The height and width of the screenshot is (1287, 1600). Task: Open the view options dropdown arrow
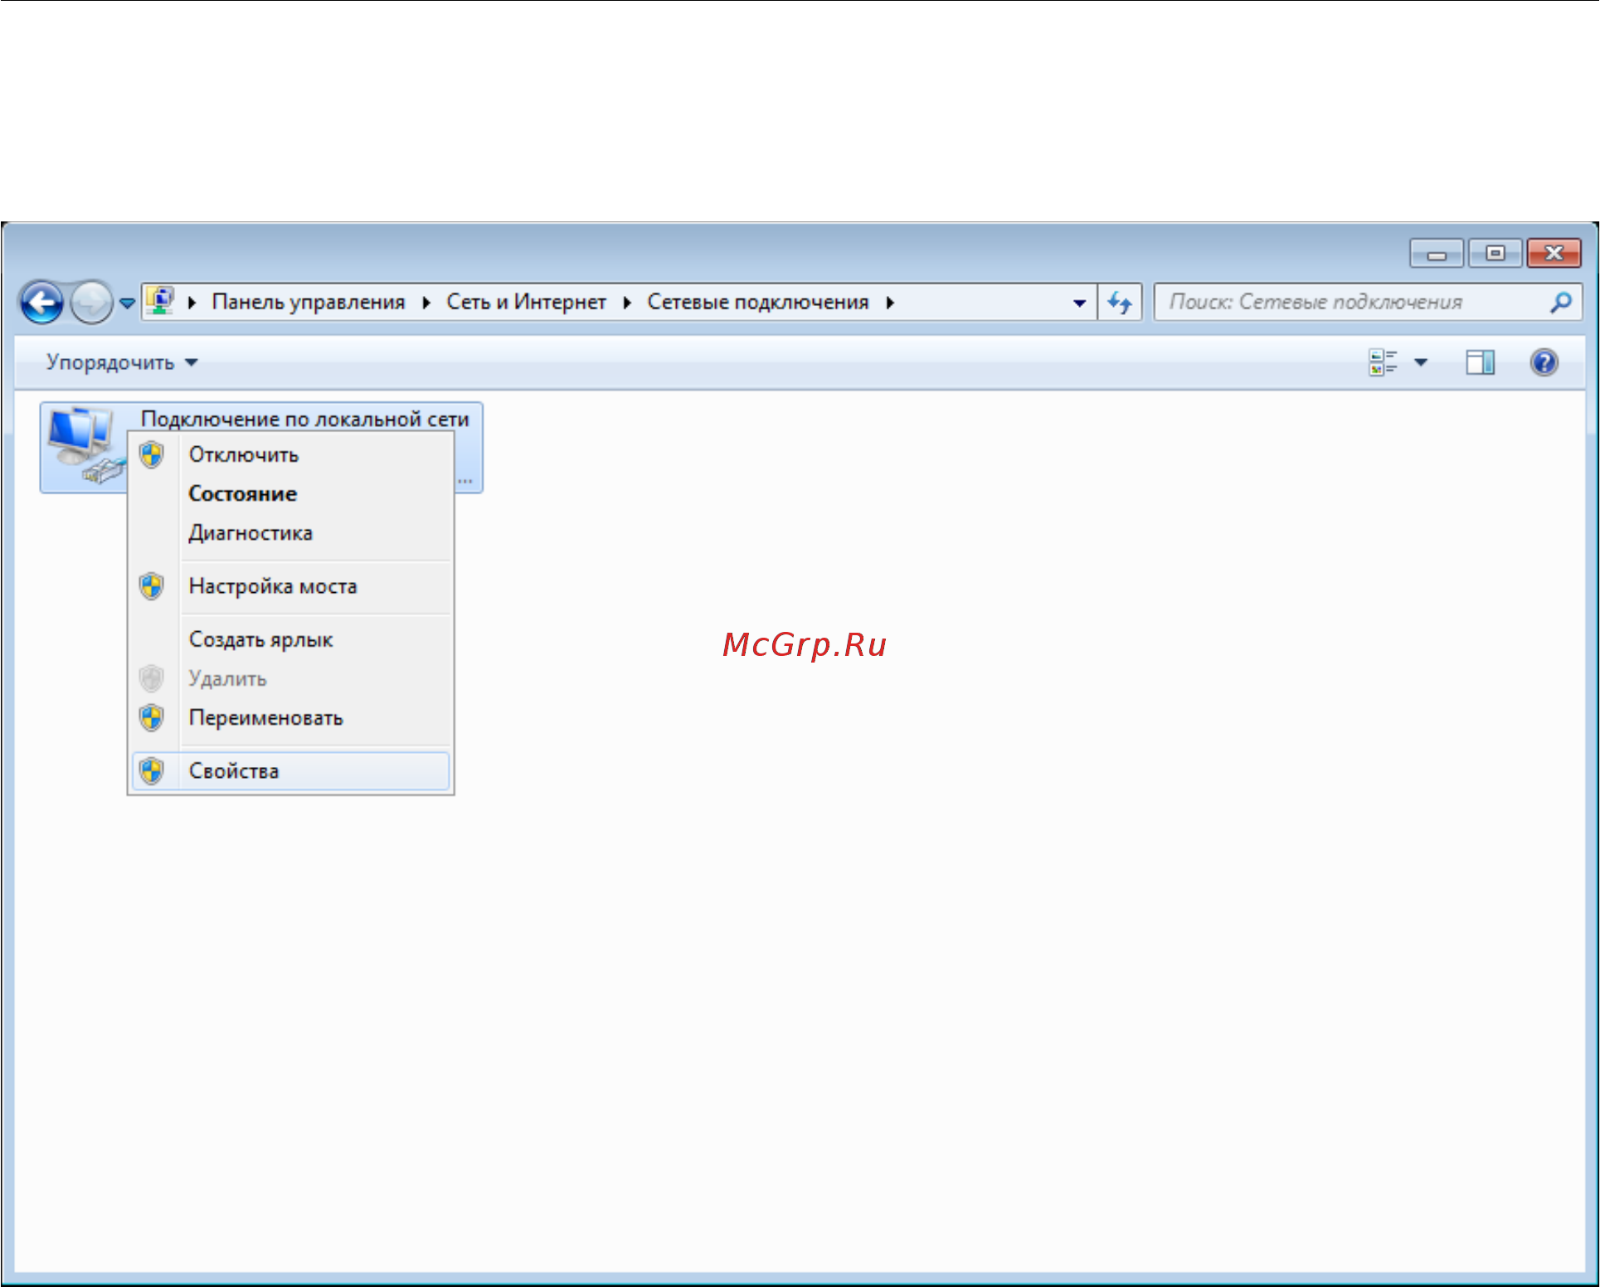point(1421,362)
